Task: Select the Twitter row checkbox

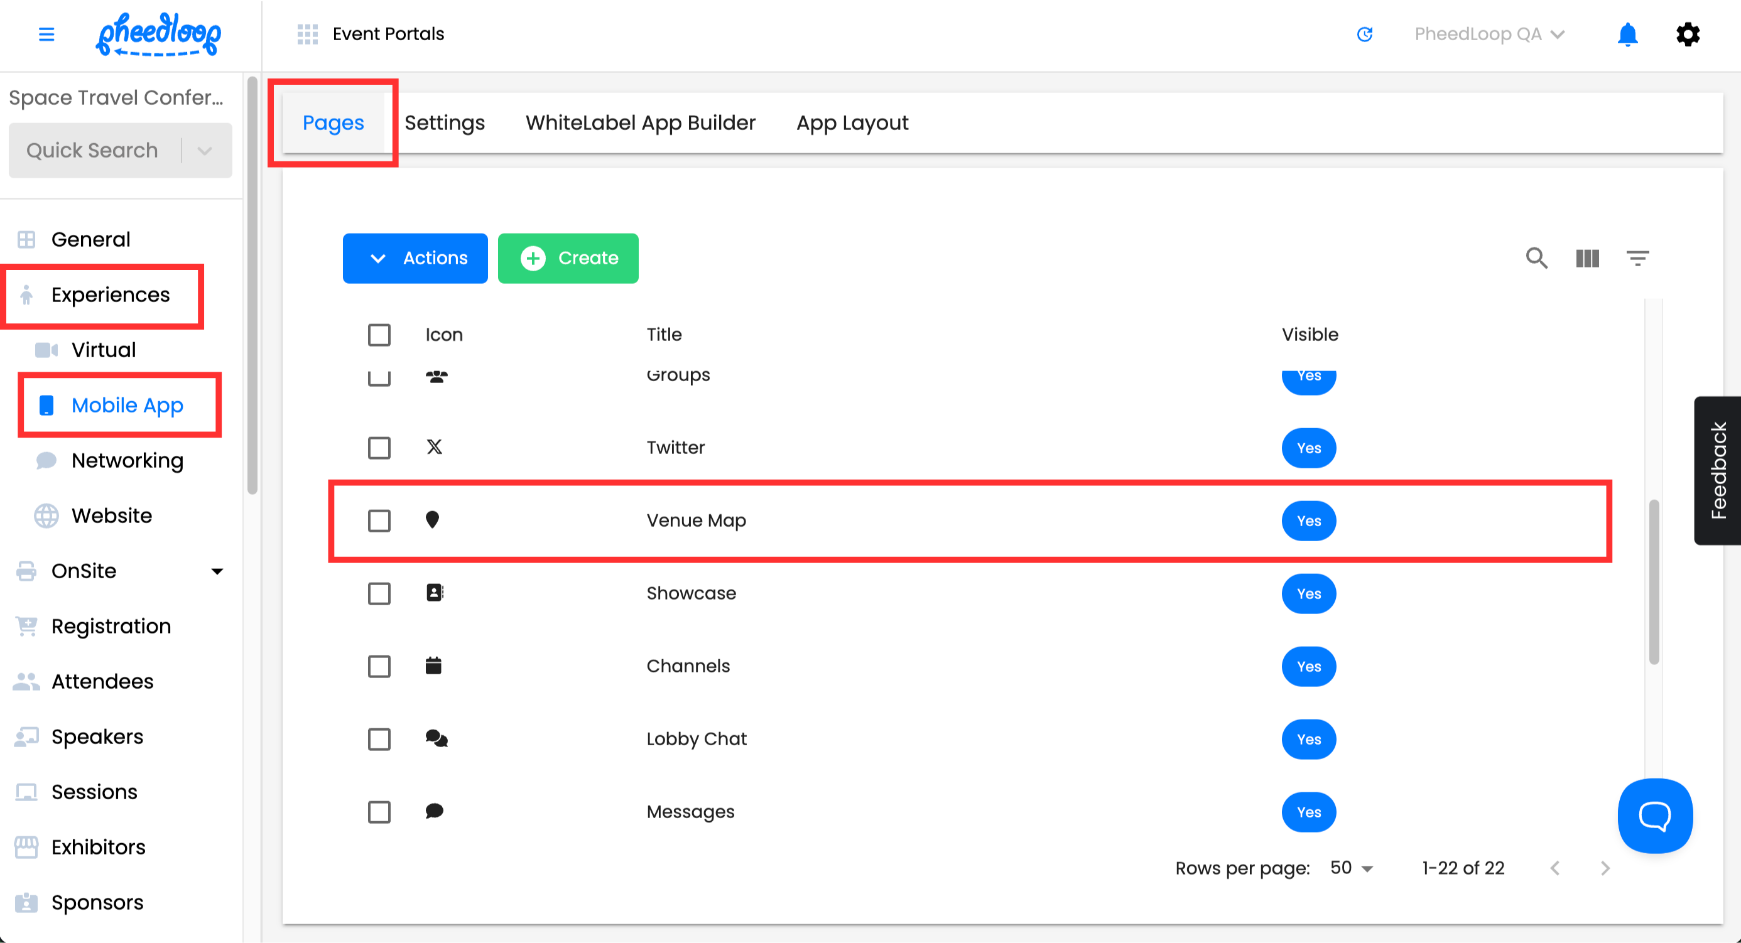Action: [x=379, y=448]
